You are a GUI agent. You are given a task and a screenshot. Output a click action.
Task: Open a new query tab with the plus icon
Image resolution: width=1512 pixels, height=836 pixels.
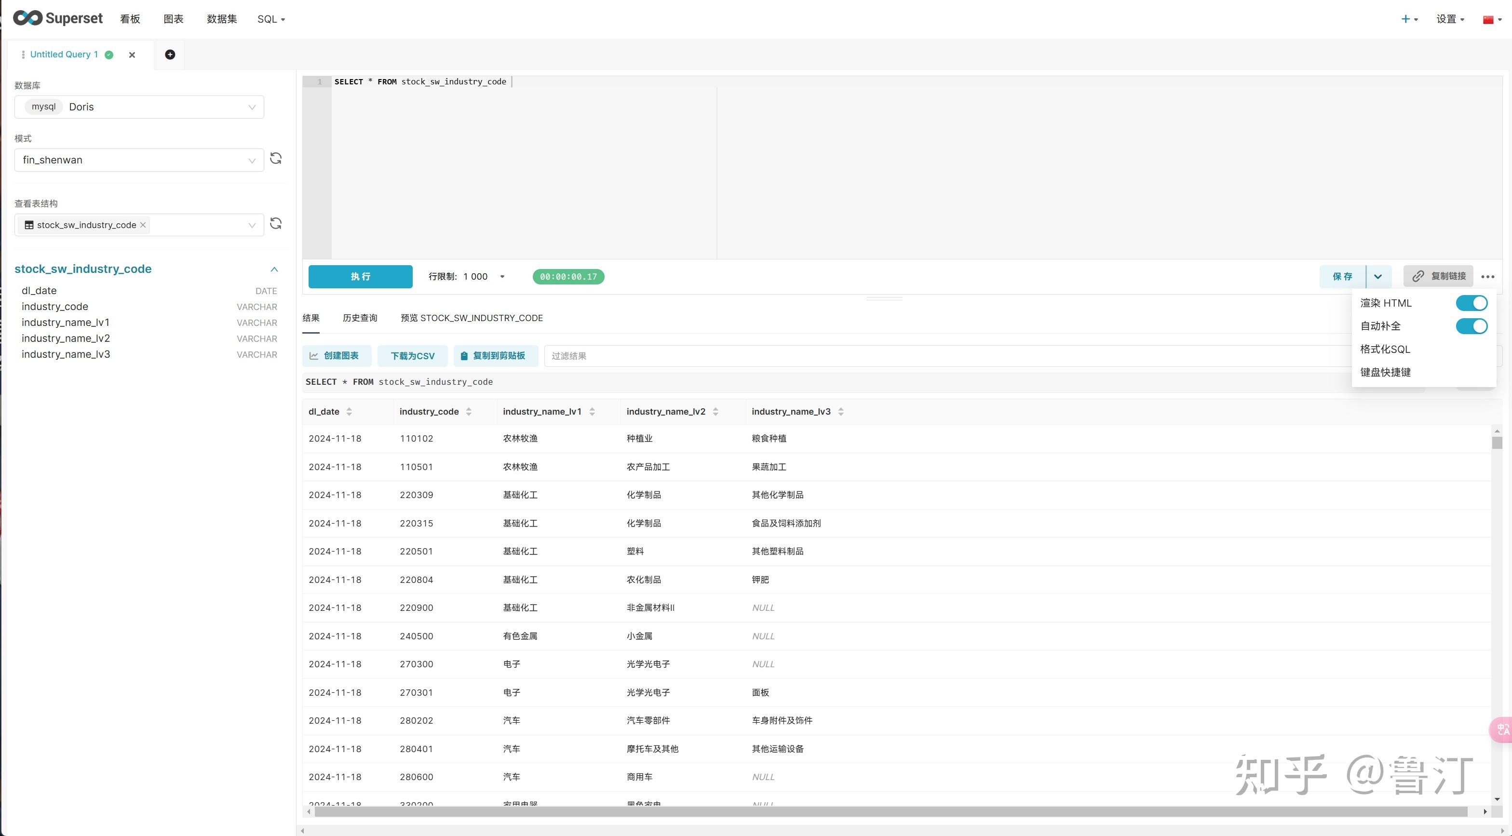click(170, 54)
